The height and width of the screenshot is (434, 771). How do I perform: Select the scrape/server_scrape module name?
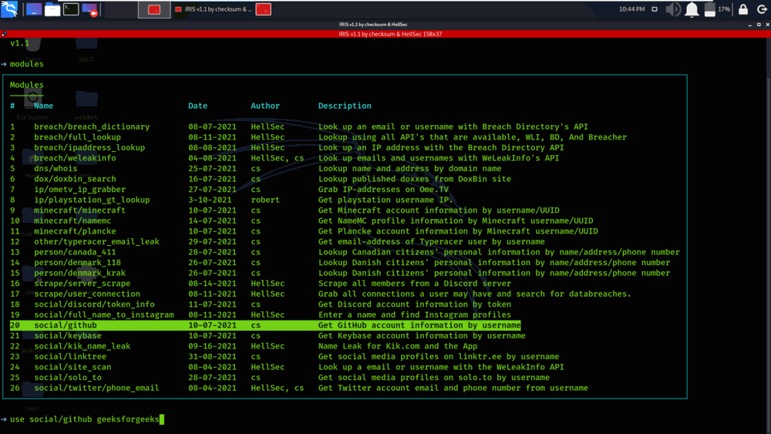[x=82, y=283]
